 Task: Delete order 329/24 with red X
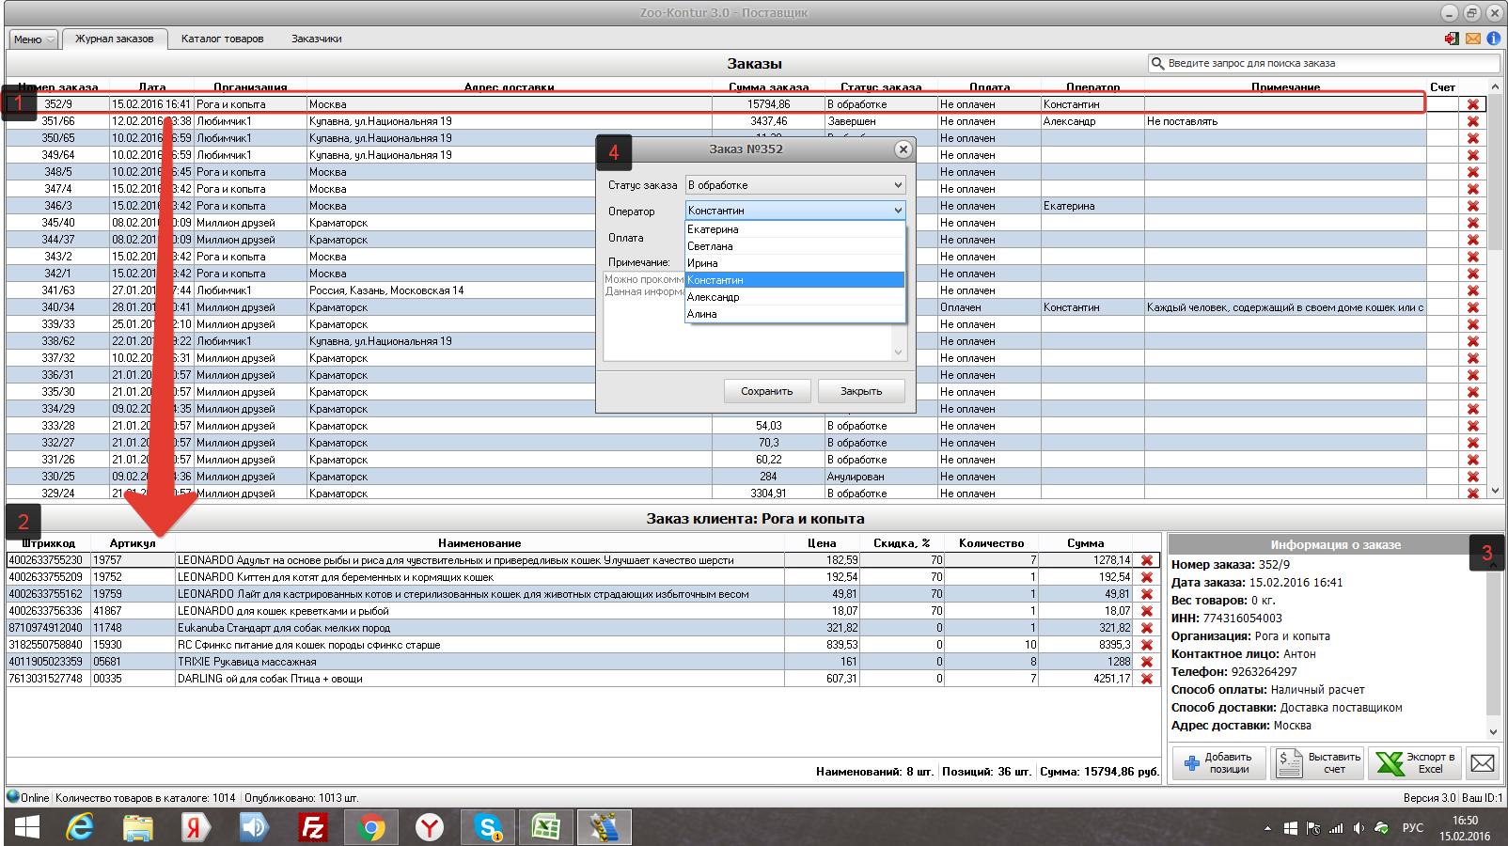(1473, 493)
